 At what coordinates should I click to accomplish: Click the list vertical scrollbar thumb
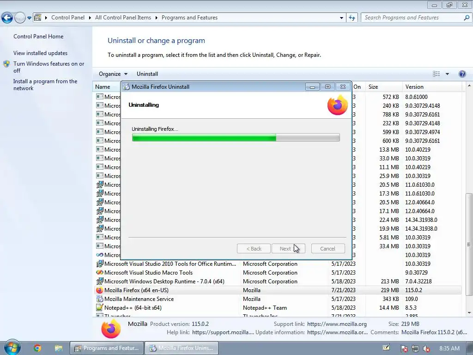point(469,244)
